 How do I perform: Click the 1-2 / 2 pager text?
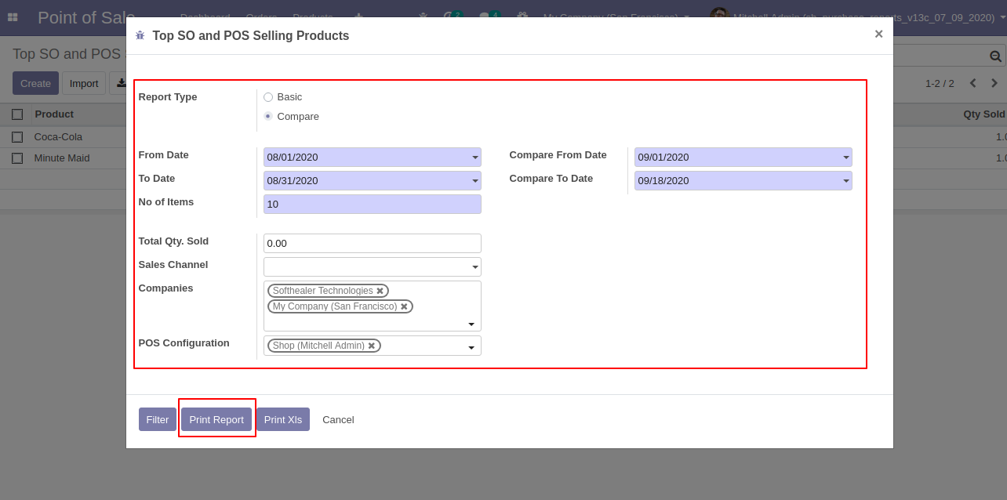[x=940, y=83]
